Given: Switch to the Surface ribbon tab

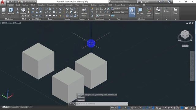Looking at the screenshot, I should click(25, 5).
